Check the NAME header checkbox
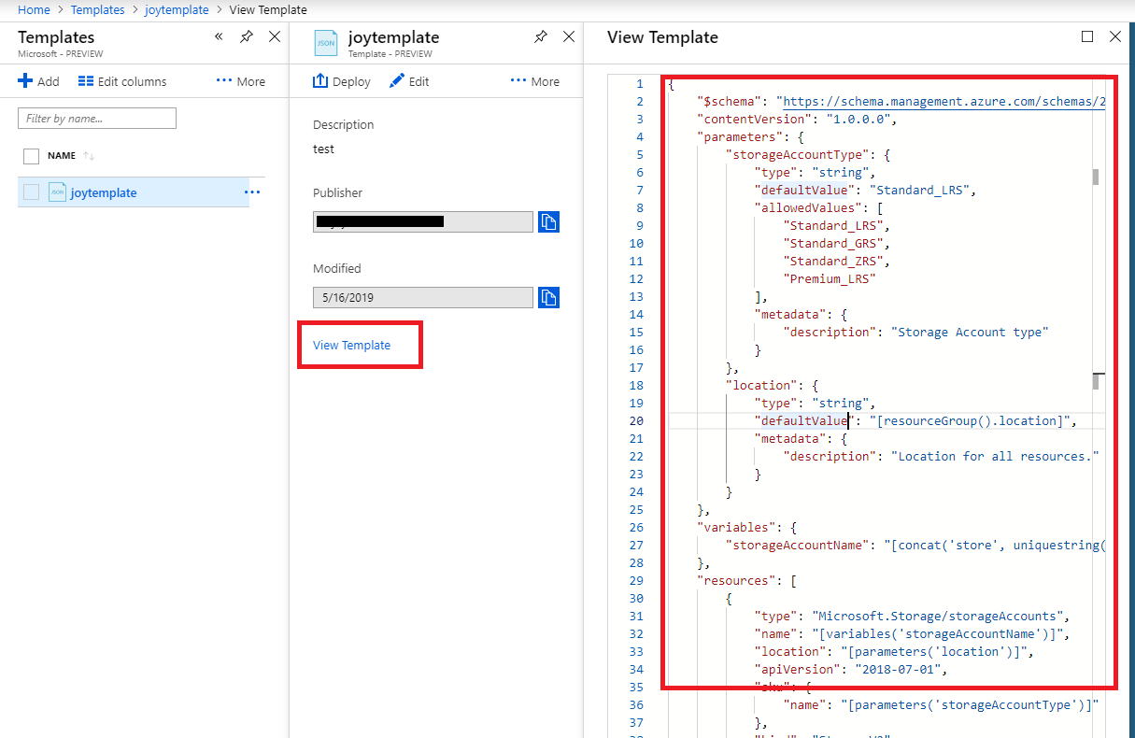 [32, 155]
